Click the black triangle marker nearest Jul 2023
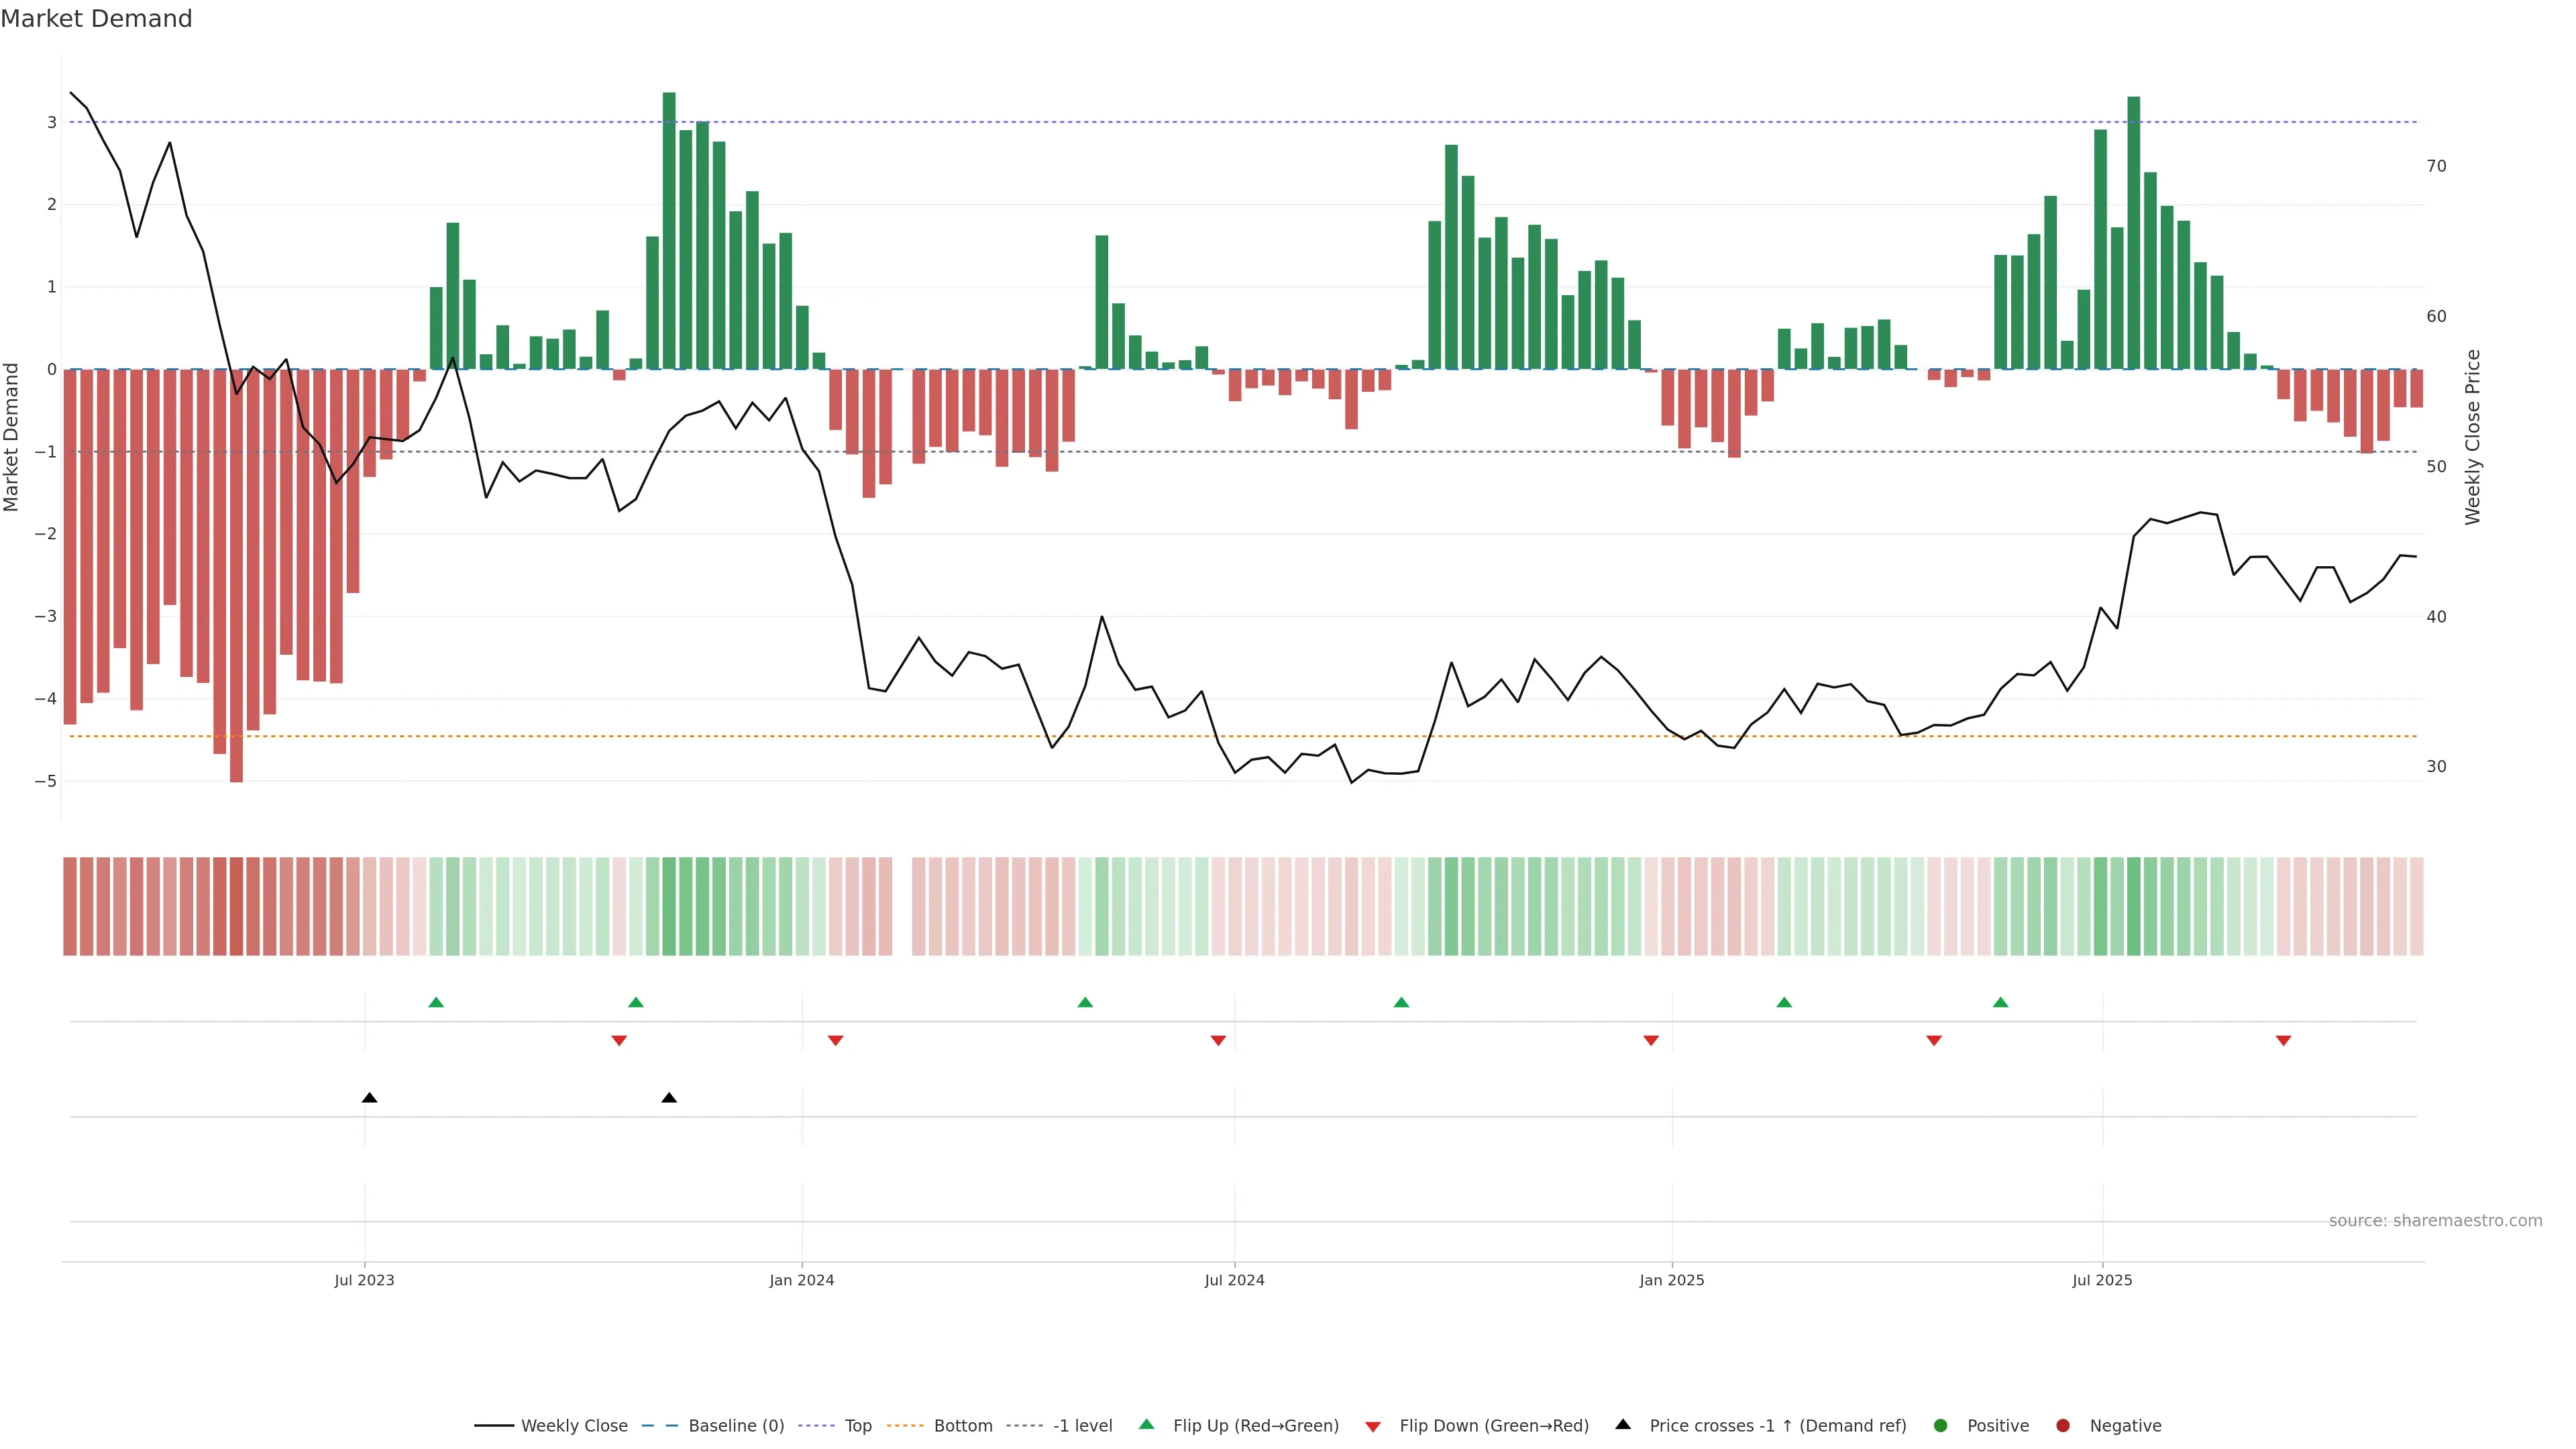The image size is (2576, 1449). (369, 1098)
